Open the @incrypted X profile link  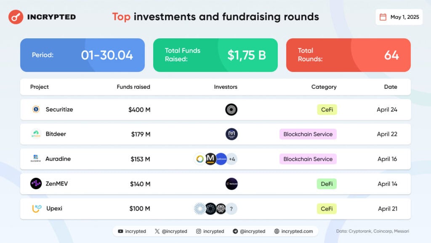coord(171,231)
